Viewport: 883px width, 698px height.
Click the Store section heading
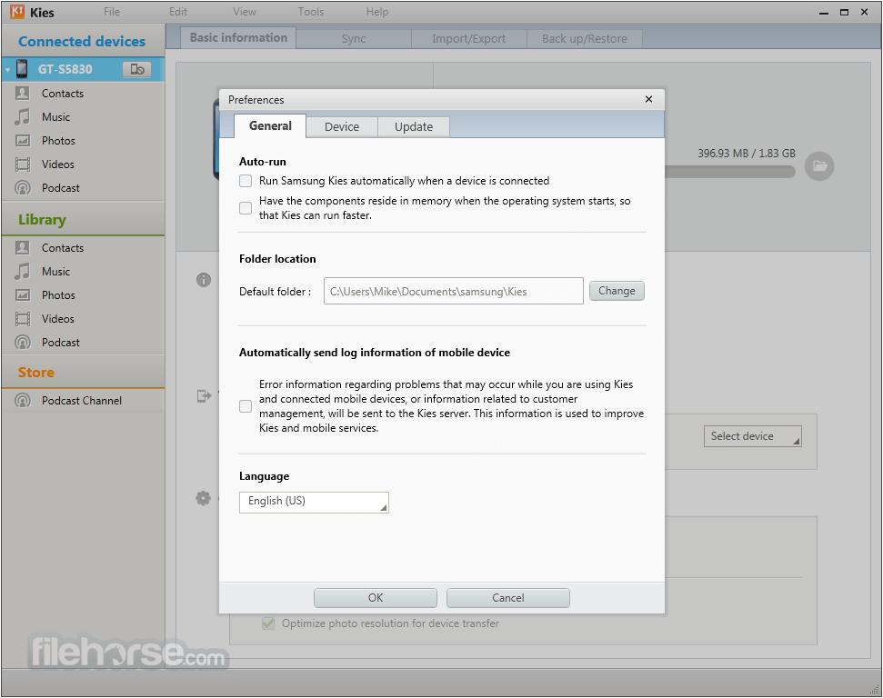(36, 373)
